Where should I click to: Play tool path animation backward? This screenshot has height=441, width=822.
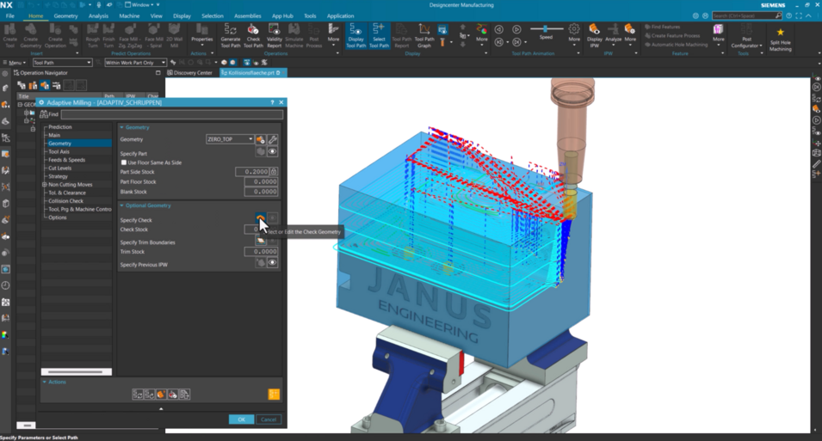[x=498, y=29]
